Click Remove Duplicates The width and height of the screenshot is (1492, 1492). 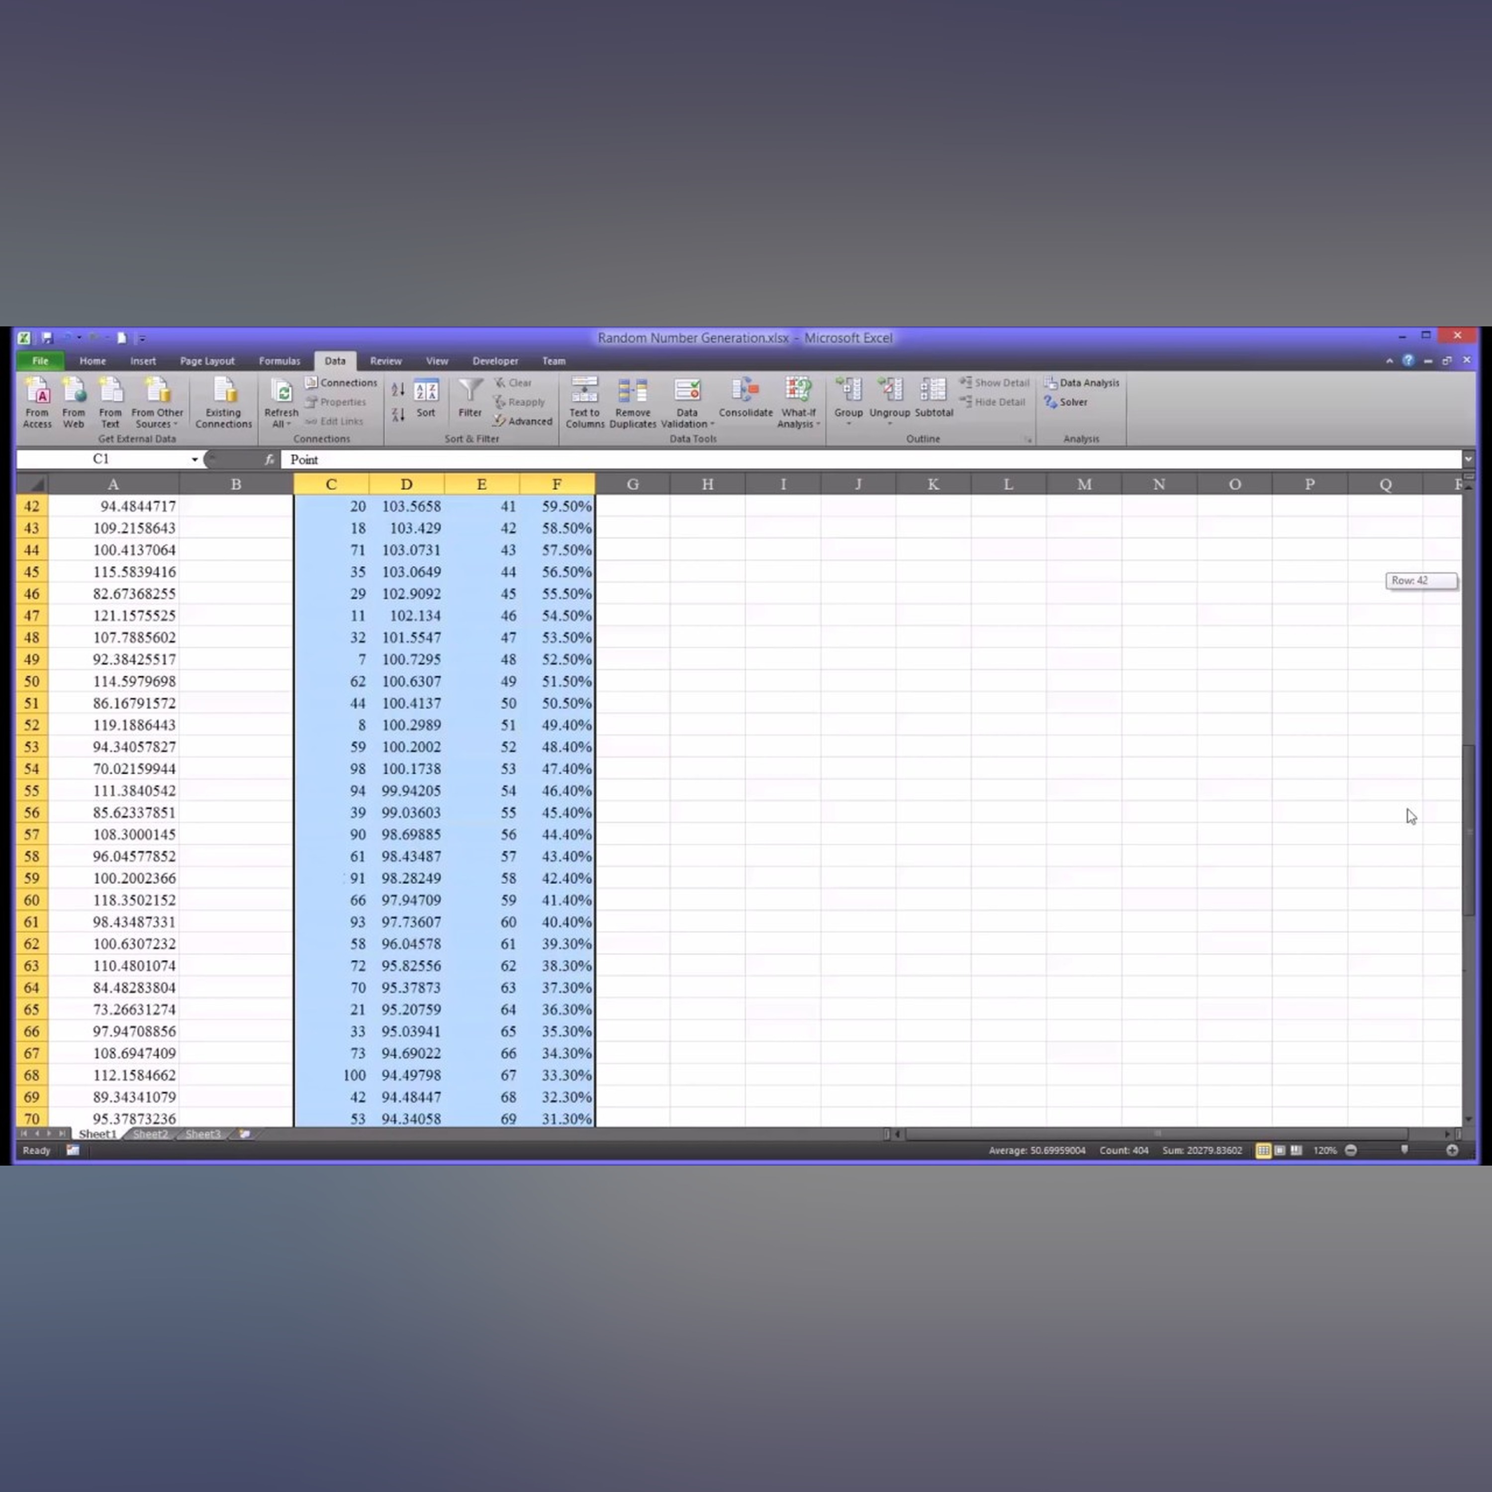tap(633, 402)
